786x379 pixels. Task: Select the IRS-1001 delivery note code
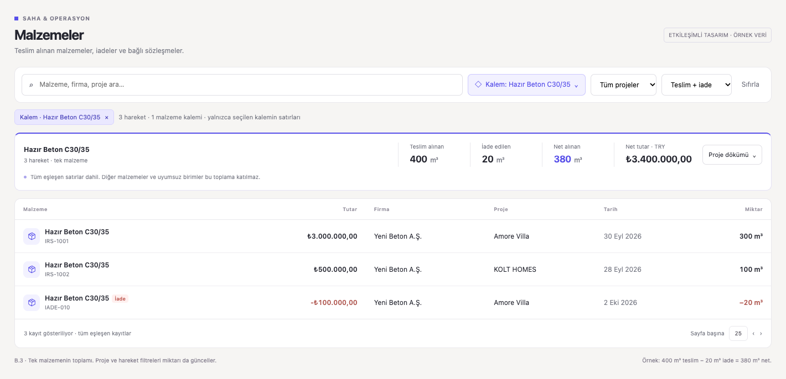click(x=57, y=241)
